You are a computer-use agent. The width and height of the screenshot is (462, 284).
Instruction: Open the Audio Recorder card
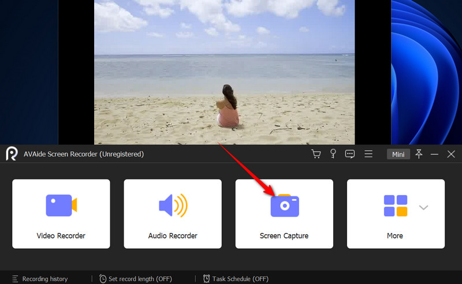173,214
